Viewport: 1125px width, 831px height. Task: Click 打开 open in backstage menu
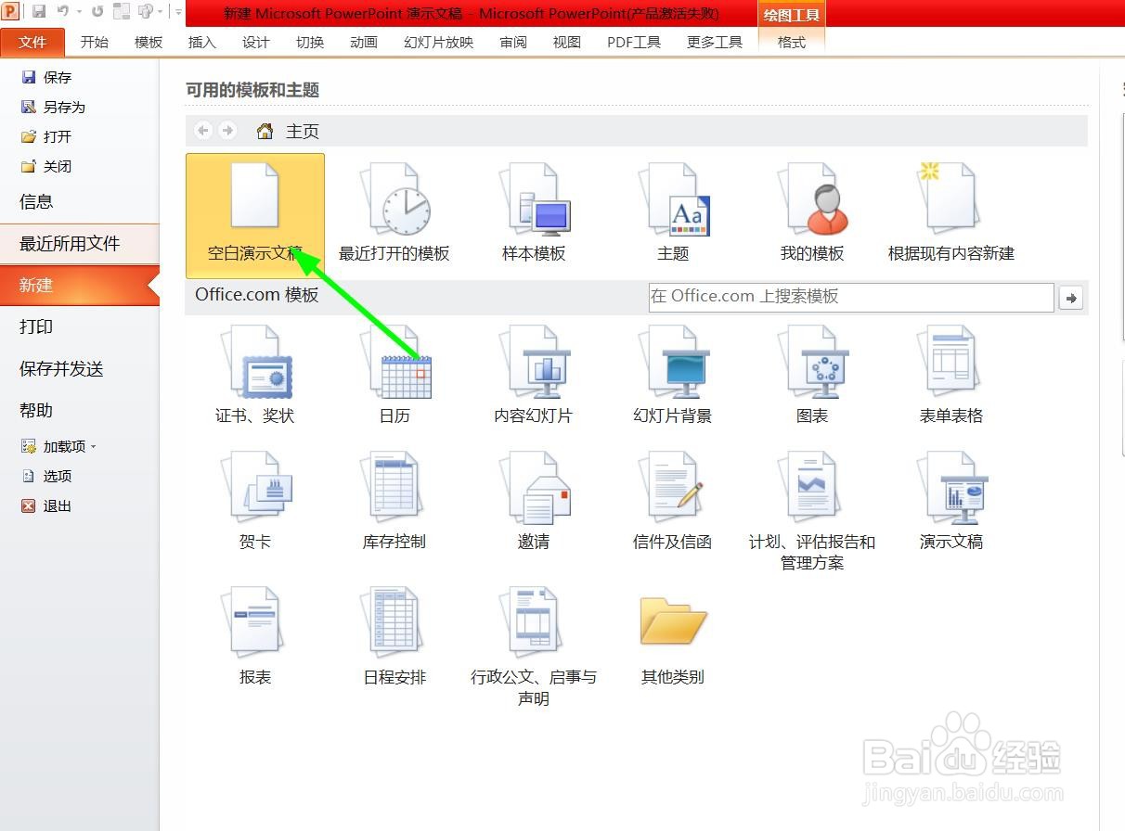[46, 136]
